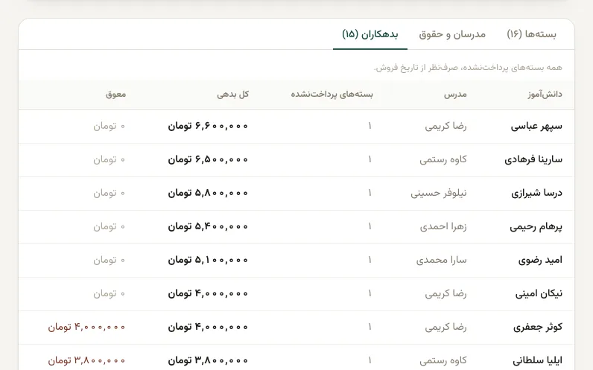Viewport: 593px width, 370px height.
Task: Click unpaid package count for درسا شیرازی
Action: (370, 193)
